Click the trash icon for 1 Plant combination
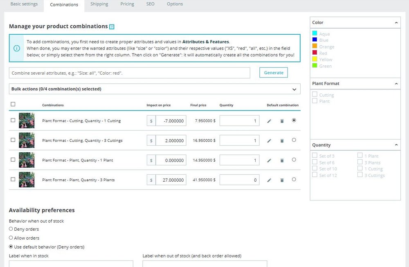 coord(282,160)
